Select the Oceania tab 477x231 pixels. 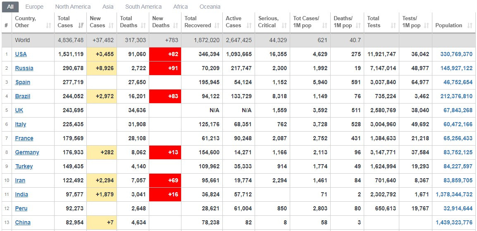[210, 7]
